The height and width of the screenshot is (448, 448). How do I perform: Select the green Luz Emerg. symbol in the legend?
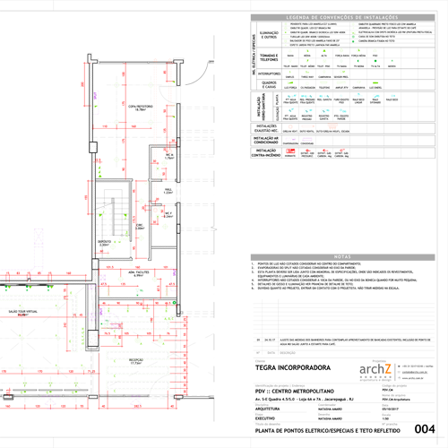[375, 82]
